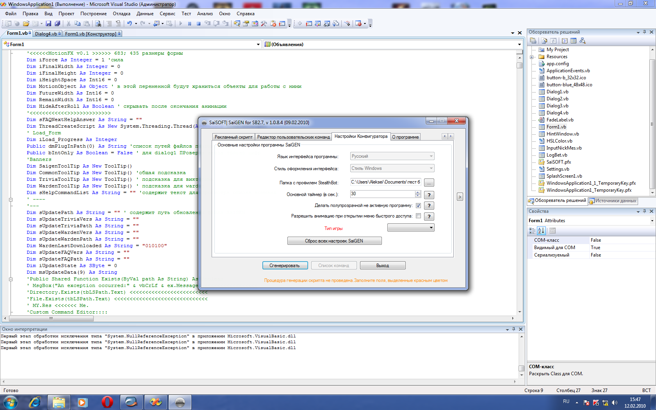Click the Сгенерировать button
This screenshot has width=656, height=410.
[x=285, y=266]
